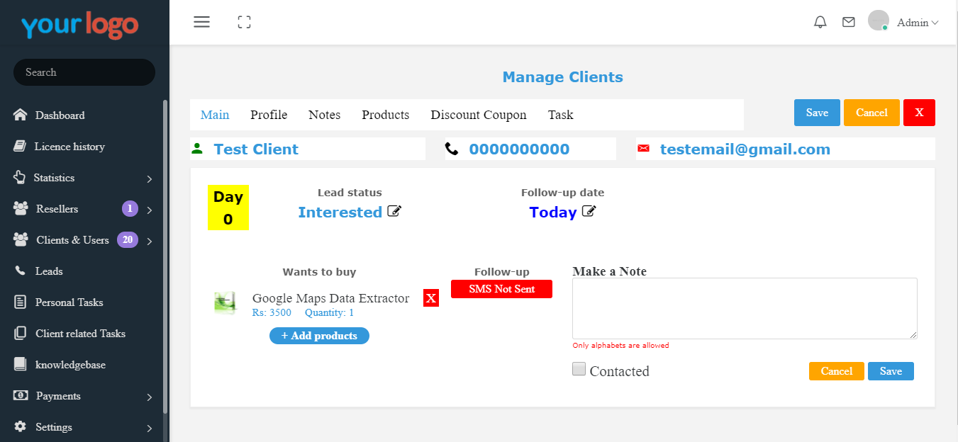Screen dimensions: 958x442
Task: Open Leads in the sidebar
Action: (x=49, y=271)
